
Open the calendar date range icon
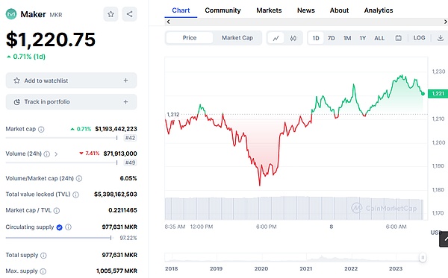coord(398,38)
